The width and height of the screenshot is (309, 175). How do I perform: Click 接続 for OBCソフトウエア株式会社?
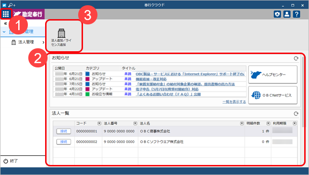click(64, 142)
